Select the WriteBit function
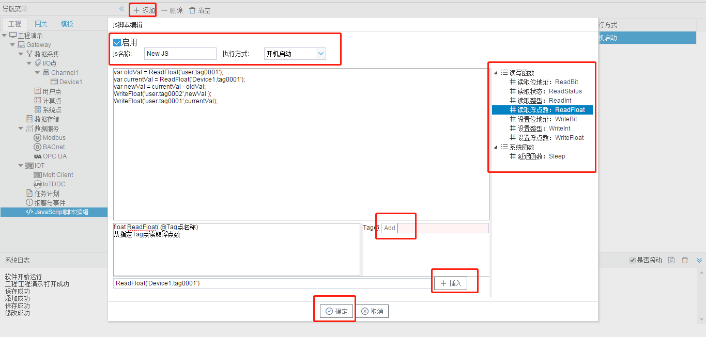This screenshot has height=337, width=706. (543, 119)
